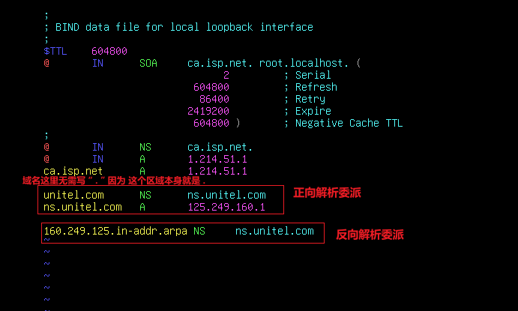Screen dimensions: 518x311
Task: Click the Expire value 2419200
Action: 208,111
